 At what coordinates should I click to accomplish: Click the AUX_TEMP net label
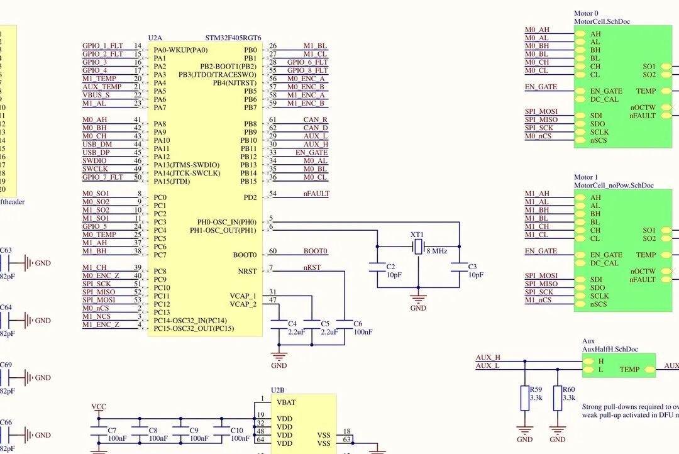pyautogui.click(x=102, y=87)
